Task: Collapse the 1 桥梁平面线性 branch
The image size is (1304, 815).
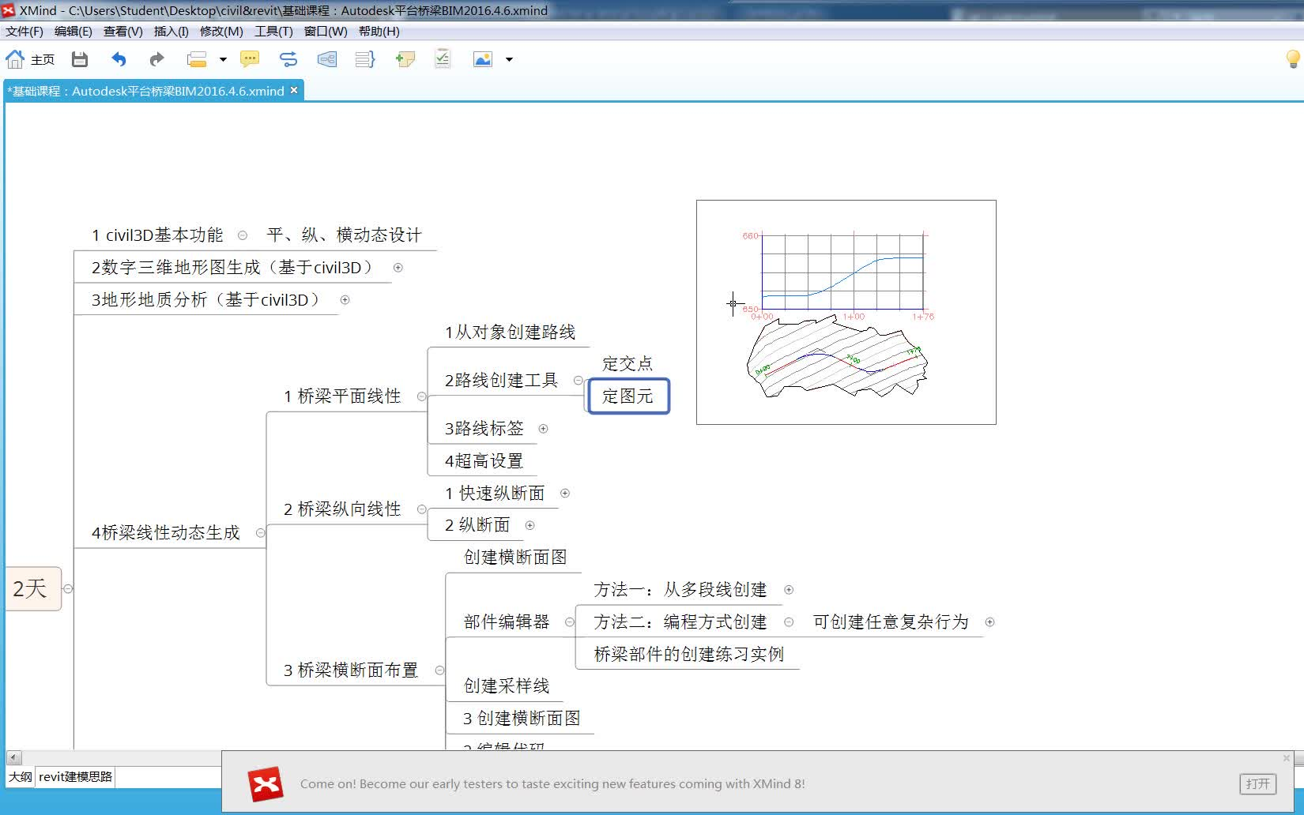Action: coord(421,396)
